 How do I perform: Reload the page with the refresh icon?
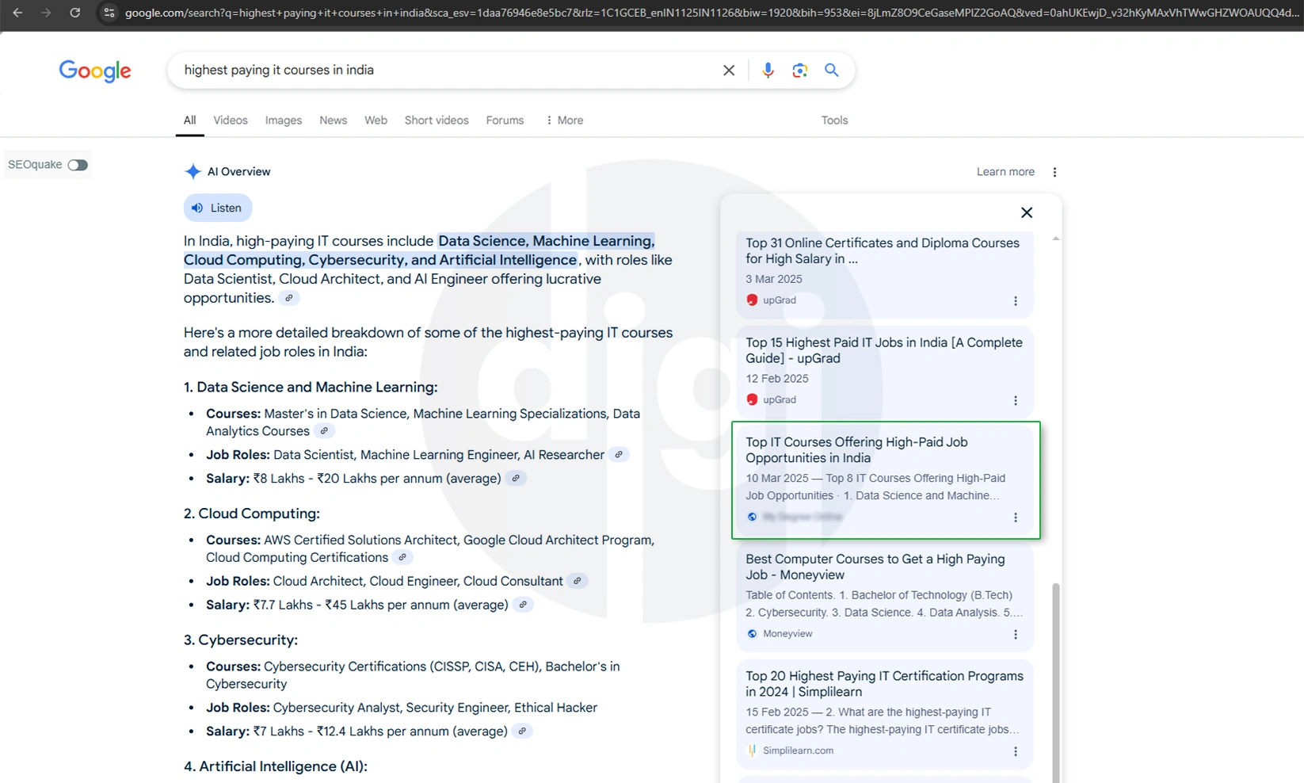pyautogui.click(x=74, y=13)
